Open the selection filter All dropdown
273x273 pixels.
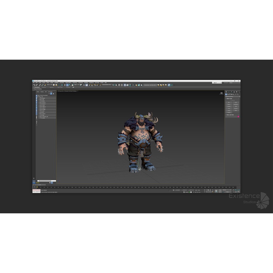point(50,85)
